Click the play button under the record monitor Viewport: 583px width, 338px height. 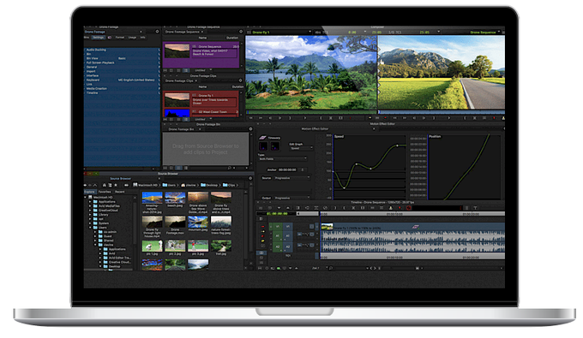[x=449, y=118]
